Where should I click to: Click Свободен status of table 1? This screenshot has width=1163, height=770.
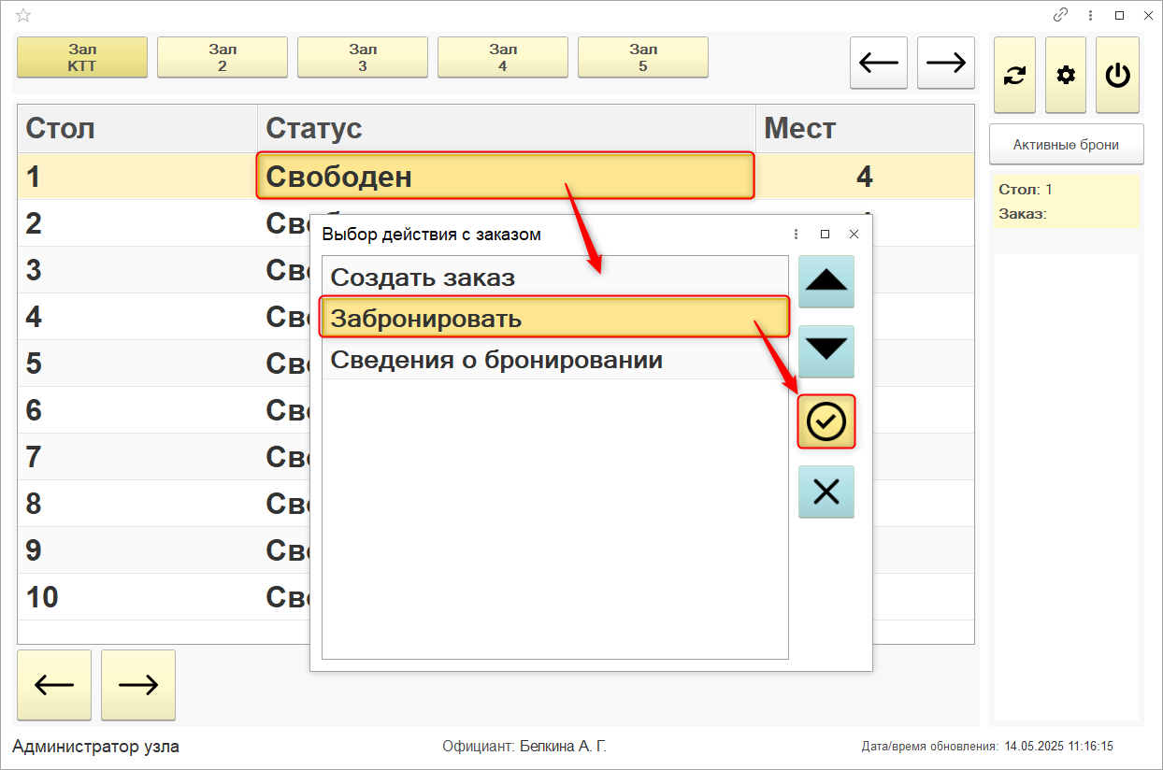pos(505,176)
